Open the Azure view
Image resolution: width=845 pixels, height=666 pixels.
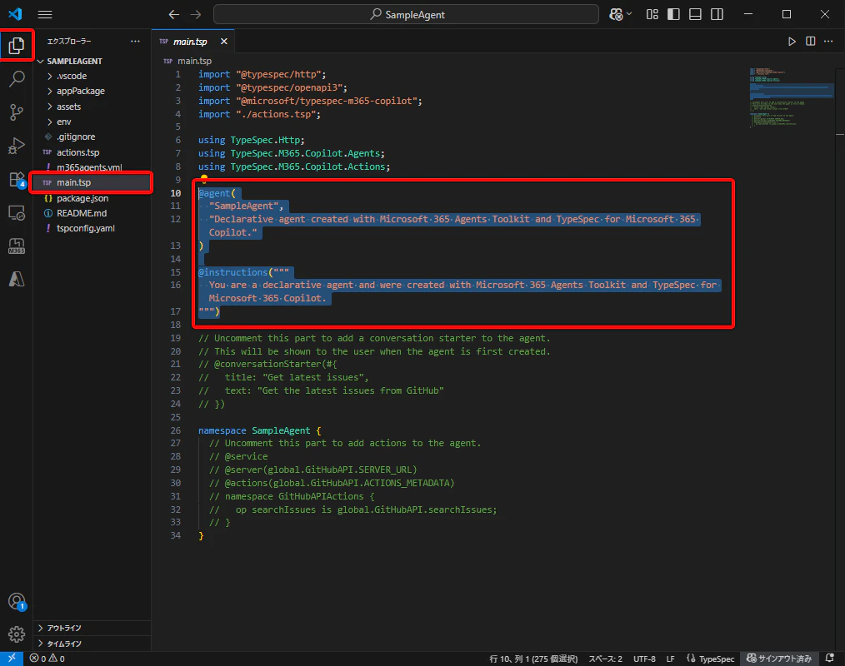[x=17, y=279]
